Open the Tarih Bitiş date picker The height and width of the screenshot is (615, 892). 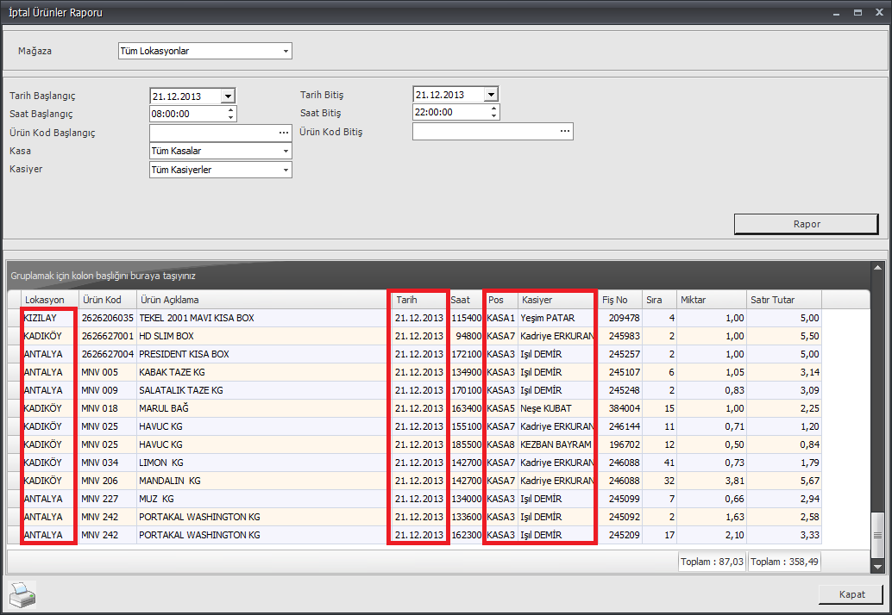[491, 95]
